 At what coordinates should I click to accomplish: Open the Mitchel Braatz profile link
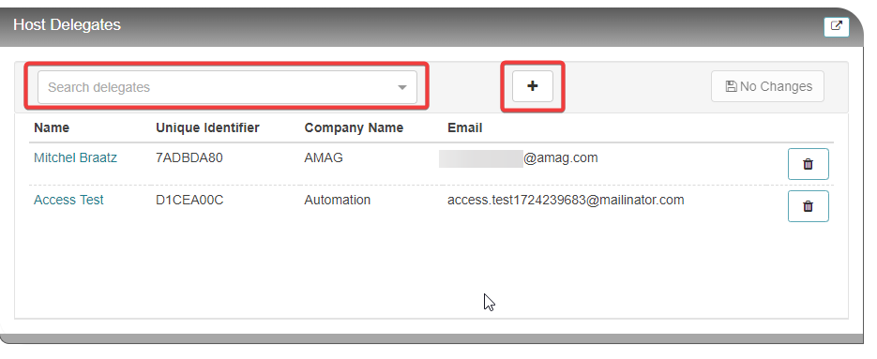pyautogui.click(x=76, y=157)
